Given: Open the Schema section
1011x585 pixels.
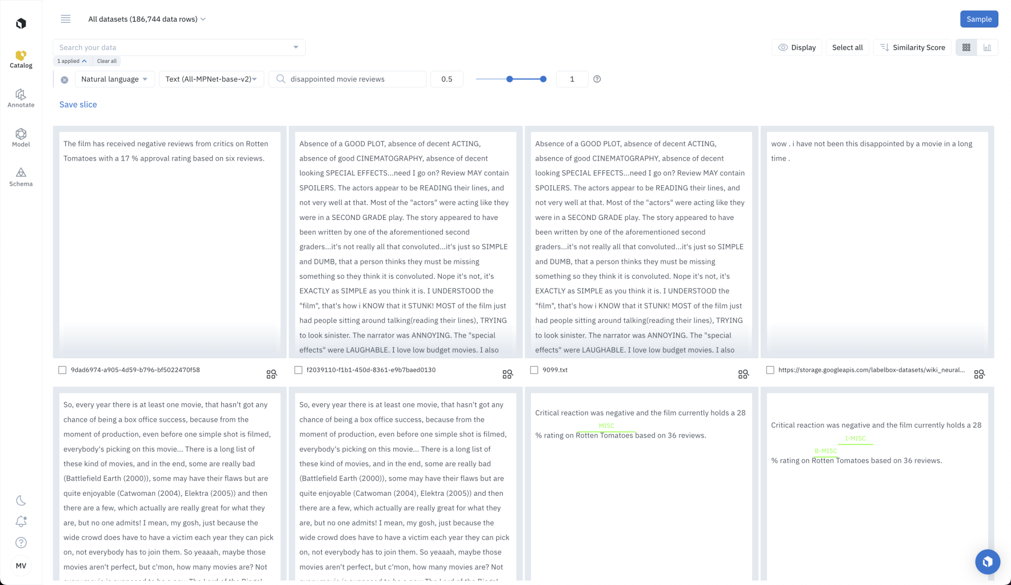Looking at the screenshot, I should tap(21, 177).
